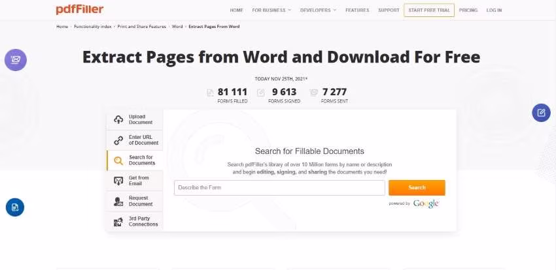Click the Extract Pages From Word breadcrumb

click(x=214, y=27)
